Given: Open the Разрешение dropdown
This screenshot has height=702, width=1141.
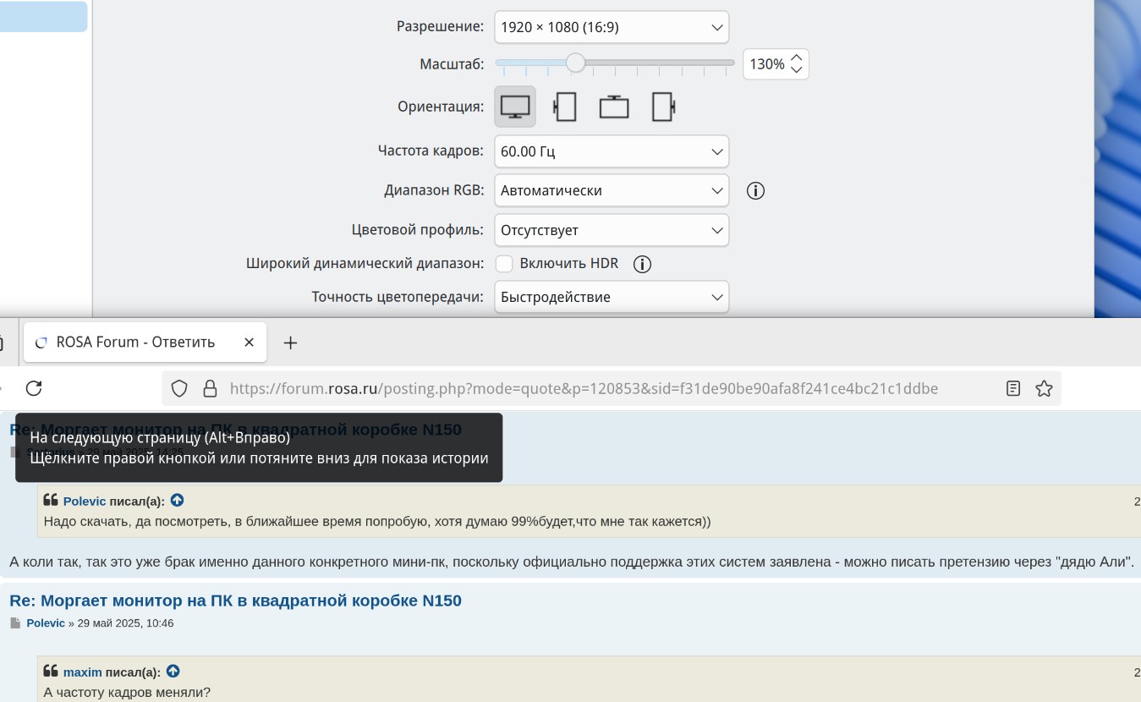Looking at the screenshot, I should (612, 27).
